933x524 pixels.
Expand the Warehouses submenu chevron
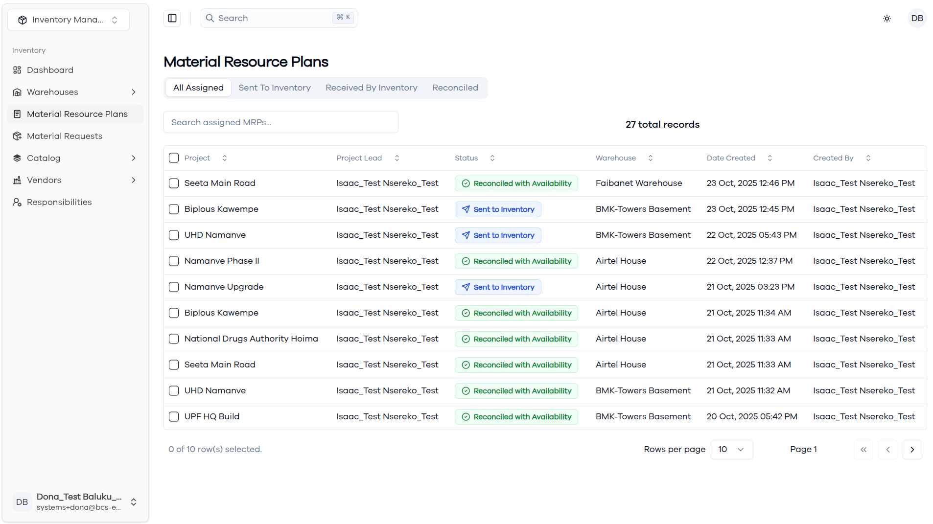click(x=134, y=92)
